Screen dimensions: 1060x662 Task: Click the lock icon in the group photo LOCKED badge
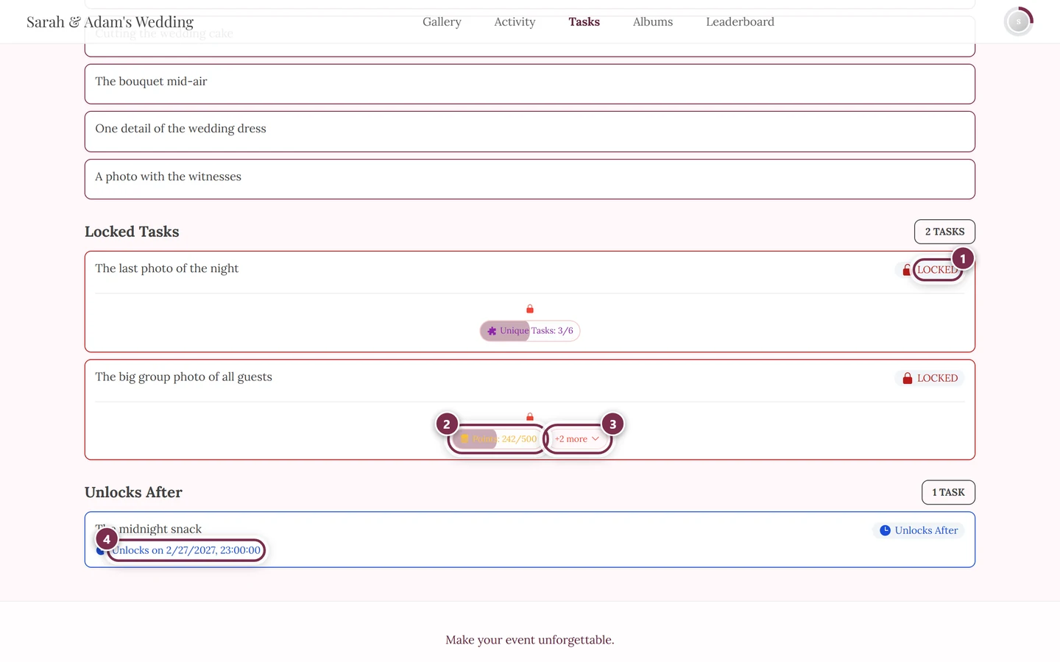coord(908,378)
